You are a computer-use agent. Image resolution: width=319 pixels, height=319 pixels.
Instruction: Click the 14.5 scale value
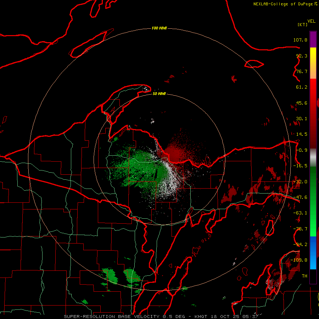coord(302,134)
